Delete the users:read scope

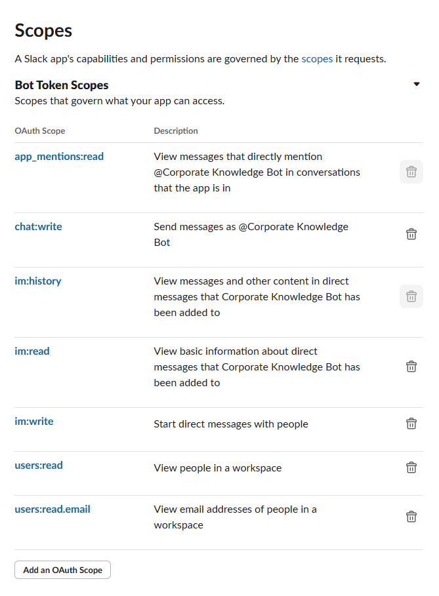click(x=411, y=467)
